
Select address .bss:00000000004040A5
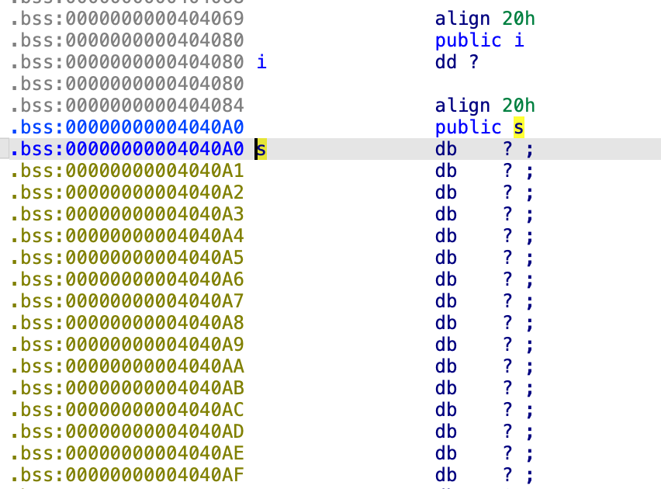click(127, 258)
